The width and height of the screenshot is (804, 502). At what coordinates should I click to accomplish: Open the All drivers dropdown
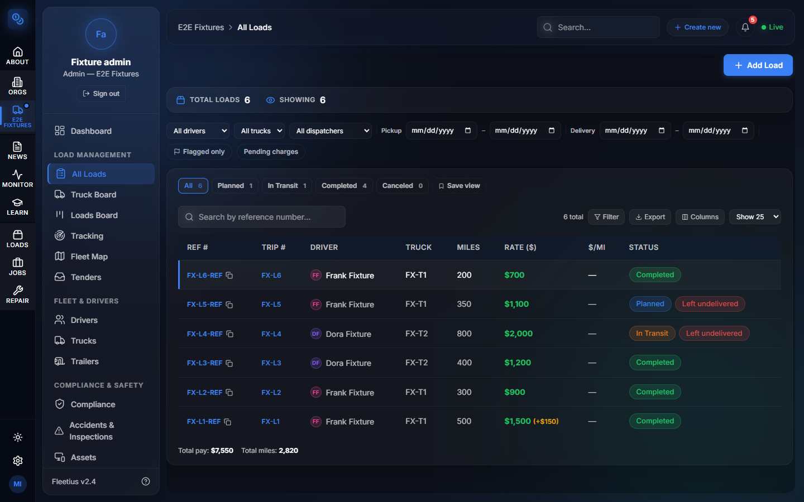[198, 131]
